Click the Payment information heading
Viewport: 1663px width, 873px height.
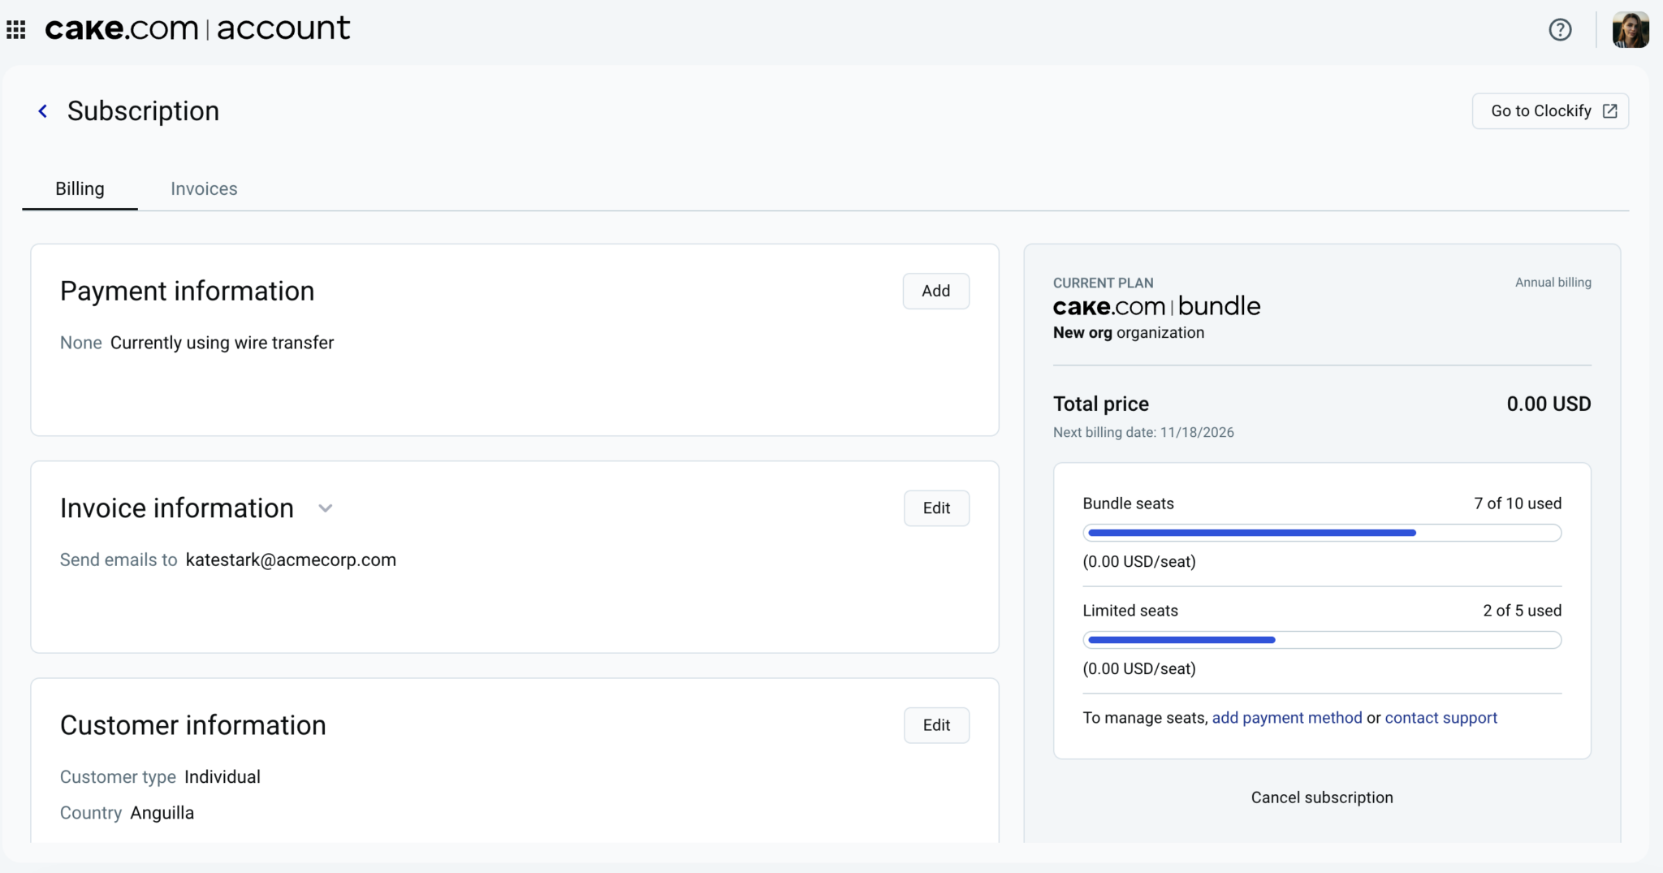(187, 291)
